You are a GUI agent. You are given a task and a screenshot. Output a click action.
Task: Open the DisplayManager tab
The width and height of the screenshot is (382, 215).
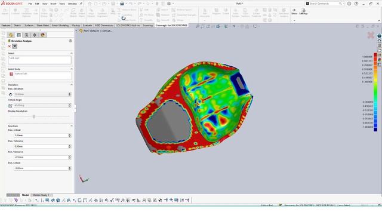pos(42,35)
